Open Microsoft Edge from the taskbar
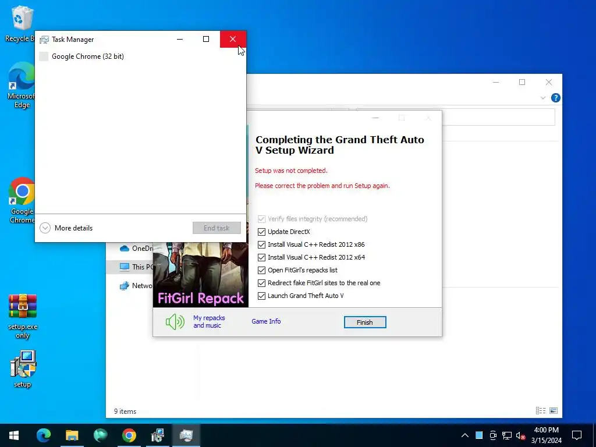 coord(43,435)
